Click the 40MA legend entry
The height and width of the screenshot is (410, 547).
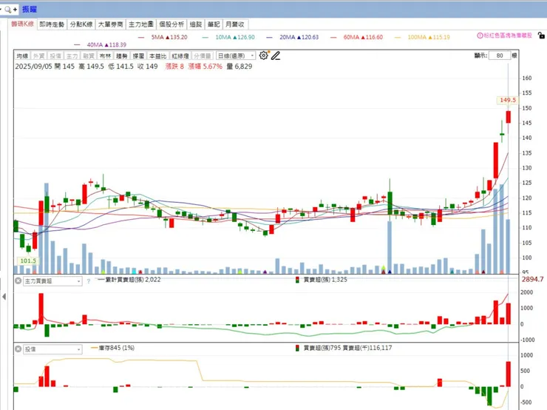tap(101, 44)
